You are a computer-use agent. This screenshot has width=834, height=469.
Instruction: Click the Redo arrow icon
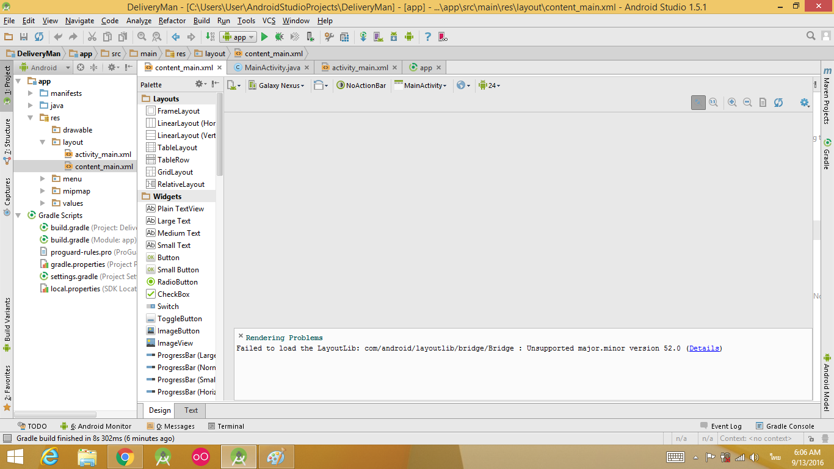click(x=73, y=37)
